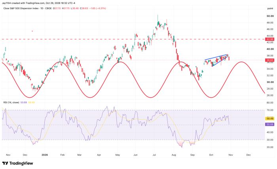Select the open value O37.70 in the header
Image resolution: width=277 pixels, height=169 pixels.
point(57,8)
